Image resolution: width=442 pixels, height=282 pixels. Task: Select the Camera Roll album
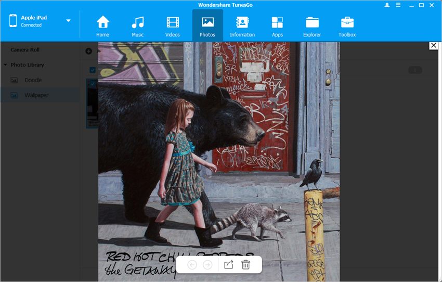point(25,50)
